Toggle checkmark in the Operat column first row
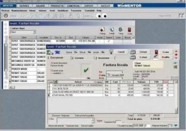The width and height of the screenshot is (186, 131). 109,41
